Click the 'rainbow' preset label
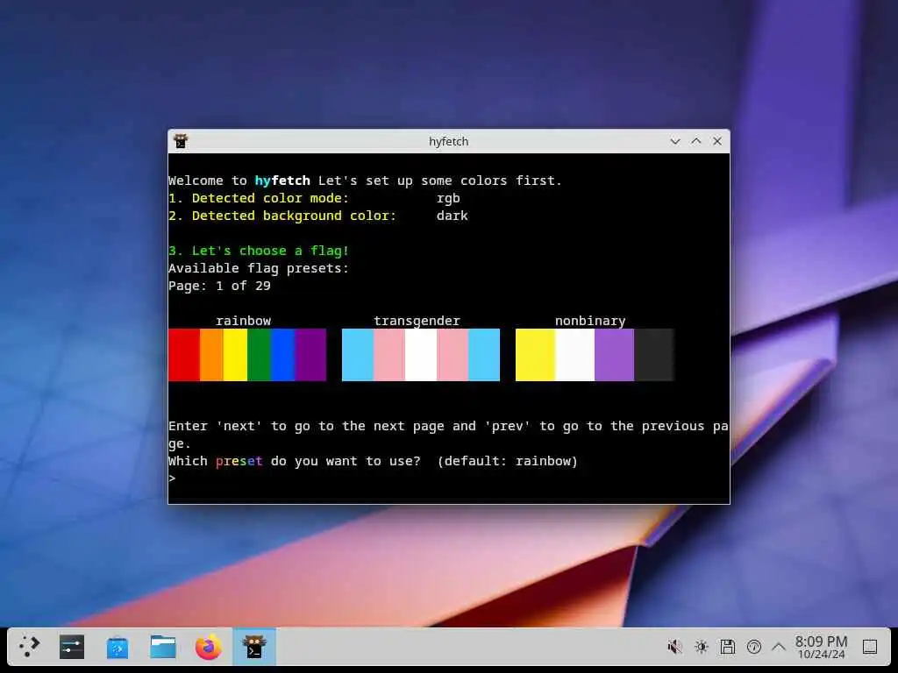This screenshot has width=898, height=673. click(x=244, y=321)
